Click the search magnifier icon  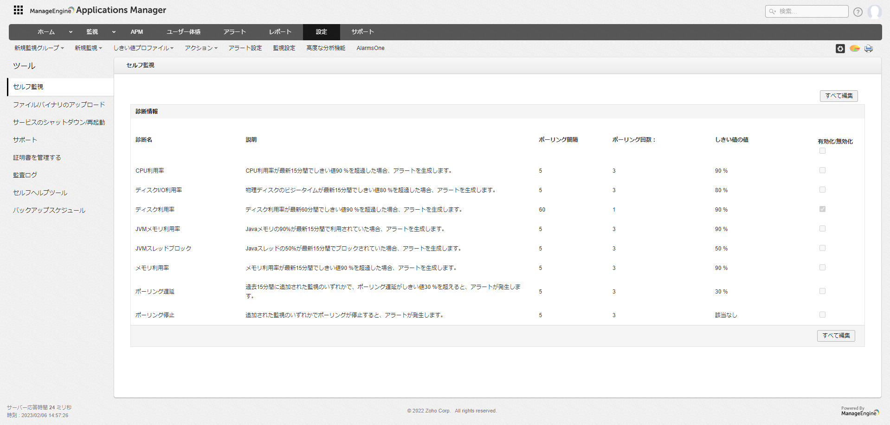point(772,12)
